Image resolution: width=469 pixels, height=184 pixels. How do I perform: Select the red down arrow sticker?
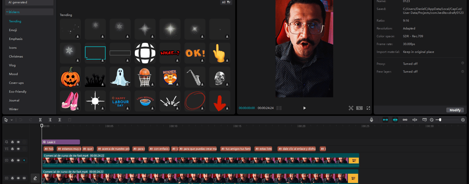(220, 101)
